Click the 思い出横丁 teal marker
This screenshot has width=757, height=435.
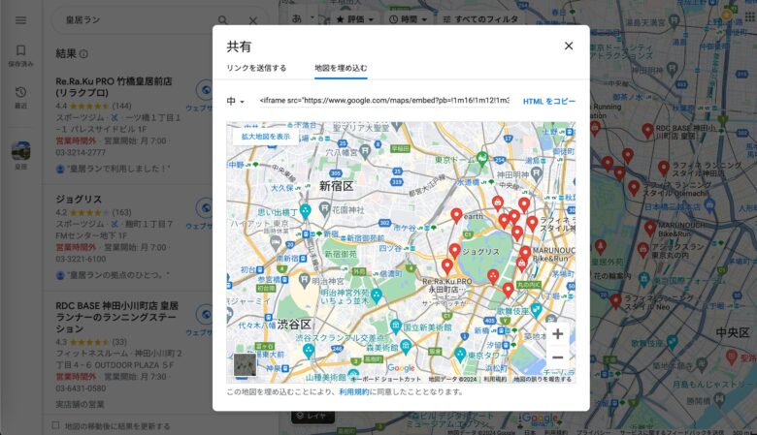pos(305,211)
